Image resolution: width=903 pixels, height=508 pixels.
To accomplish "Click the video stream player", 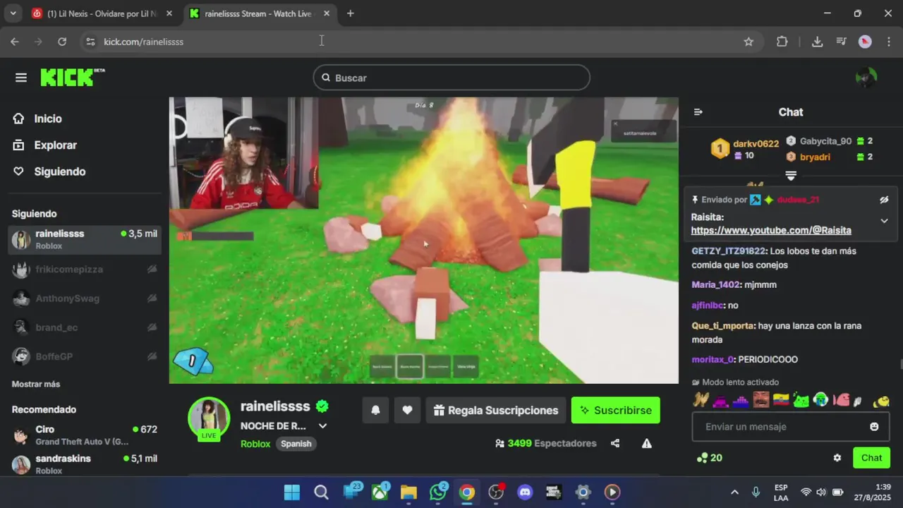I will point(424,241).
